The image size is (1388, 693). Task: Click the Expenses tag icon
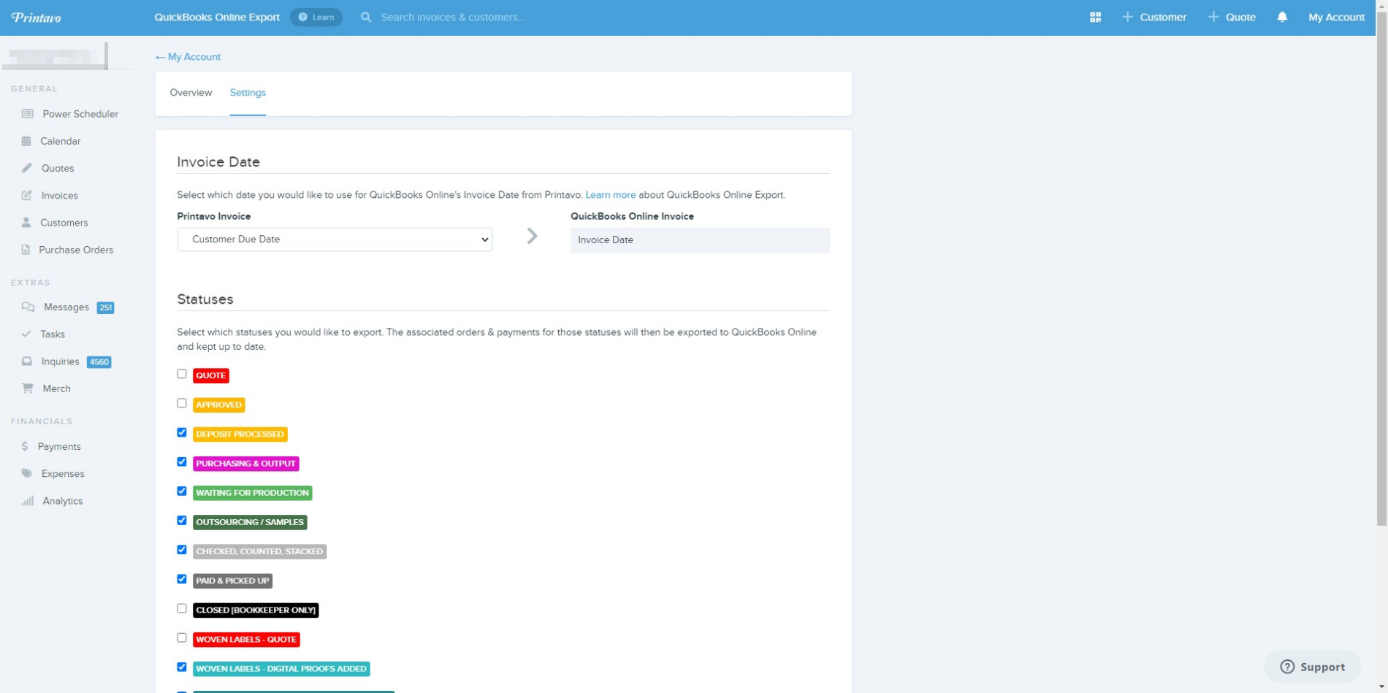tap(27, 473)
